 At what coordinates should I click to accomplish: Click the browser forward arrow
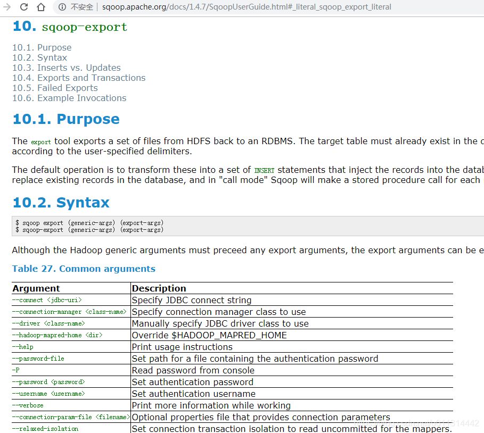coord(6,7)
